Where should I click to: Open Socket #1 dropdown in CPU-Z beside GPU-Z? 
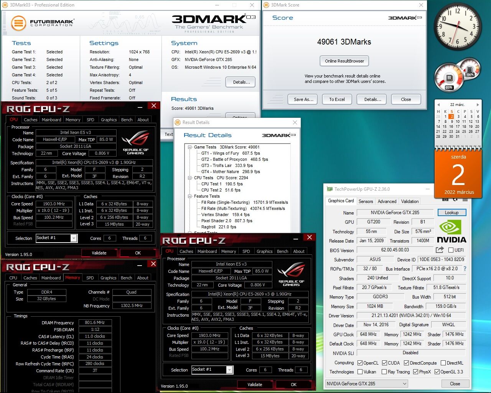(229, 370)
